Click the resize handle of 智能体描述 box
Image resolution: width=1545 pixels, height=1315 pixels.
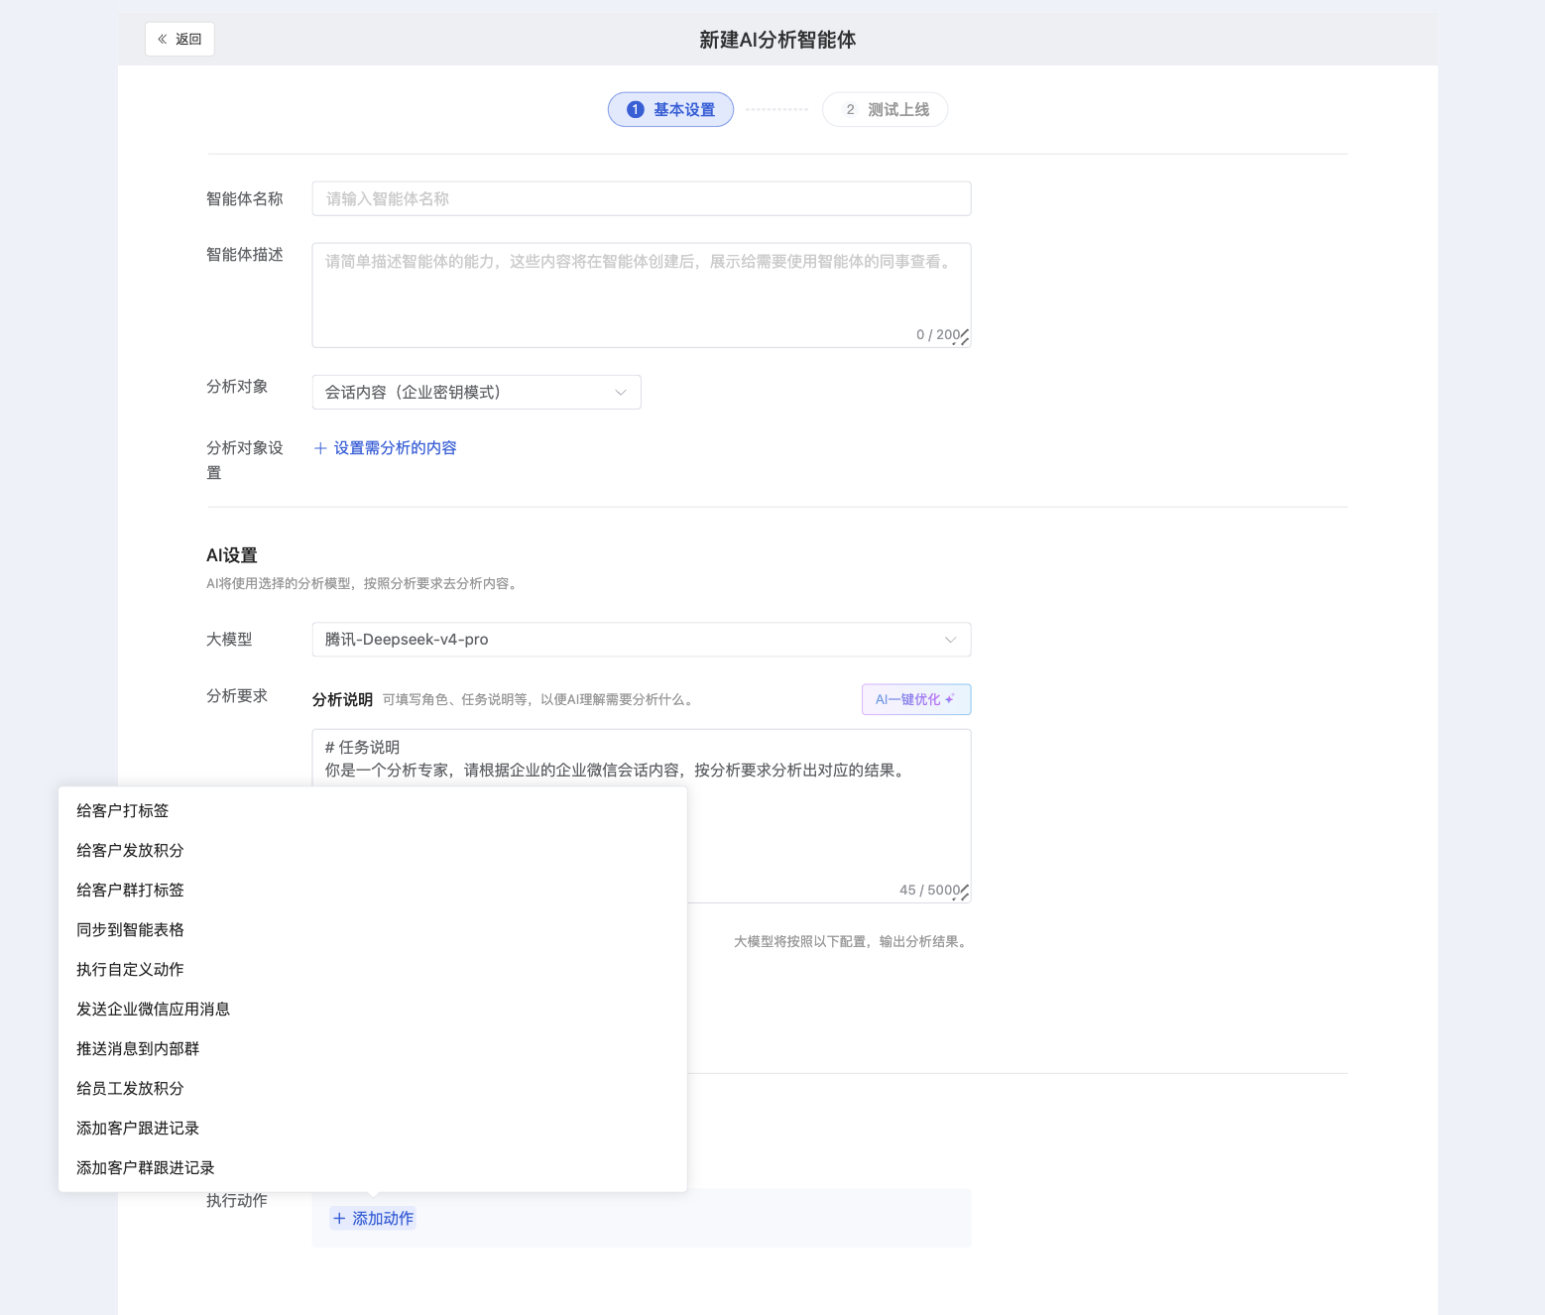pos(965,338)
